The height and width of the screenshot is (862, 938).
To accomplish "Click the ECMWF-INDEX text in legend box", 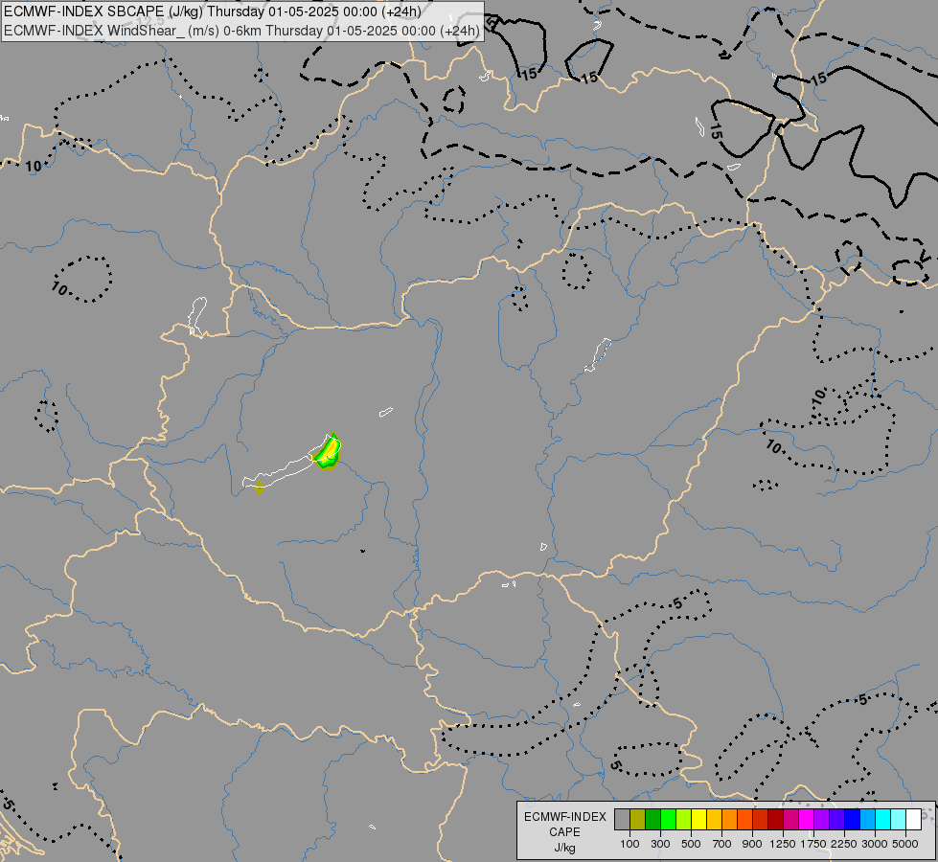I will (x=564, y=817).
